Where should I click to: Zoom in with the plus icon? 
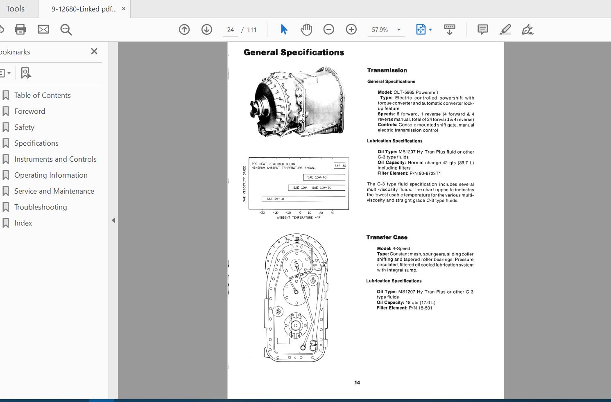click(351, 29)
